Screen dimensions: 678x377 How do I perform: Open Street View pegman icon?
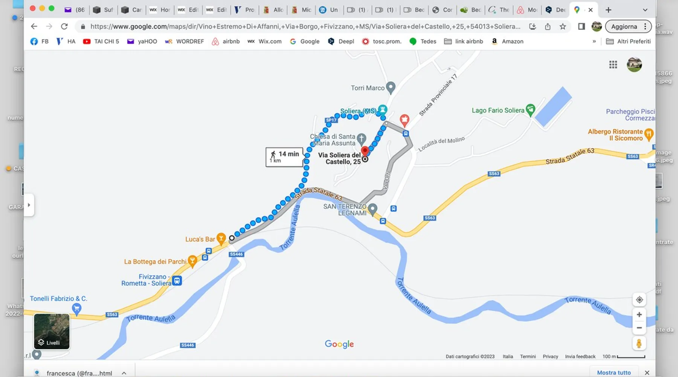tap(639, 343)
